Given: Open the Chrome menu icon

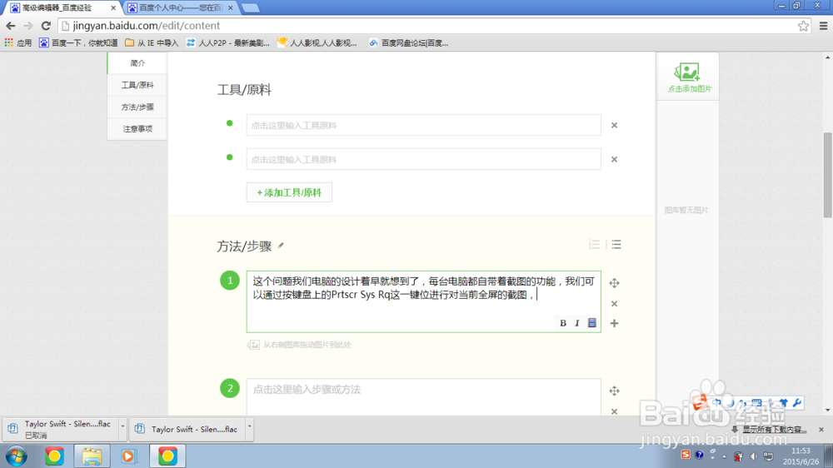Looking at the screenshot, I should point(823,26).
